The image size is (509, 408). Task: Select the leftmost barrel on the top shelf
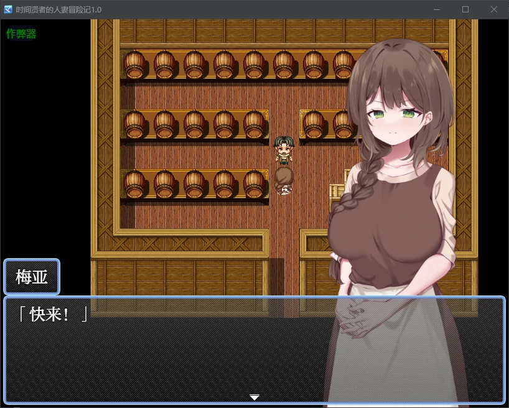(x=134, y=65)
